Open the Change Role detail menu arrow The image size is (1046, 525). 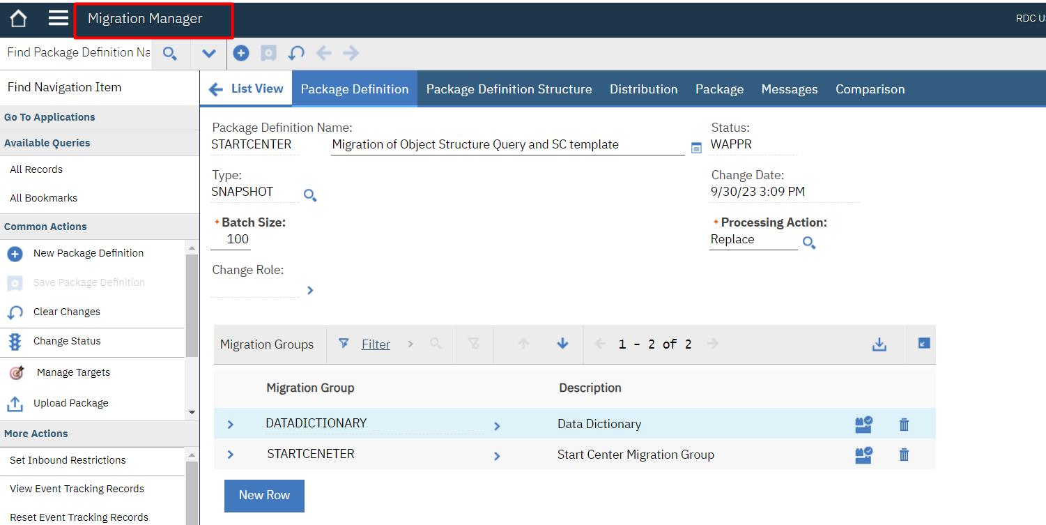point(310,290)
